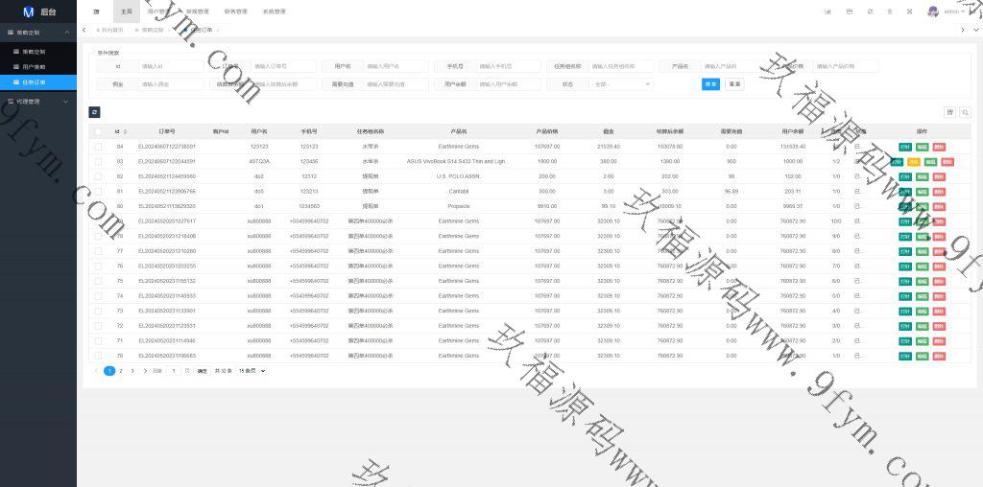Open the column filter icon above table
The width and height of the screenshot is (983, 487).
(949, 112)
